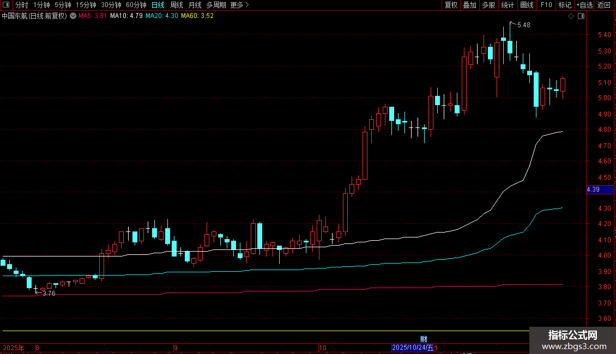Toggle the right side panel icon
Image resolution: width=616 pixels, height=354 pixels.
pyautogui.click(x=582, y=16)
